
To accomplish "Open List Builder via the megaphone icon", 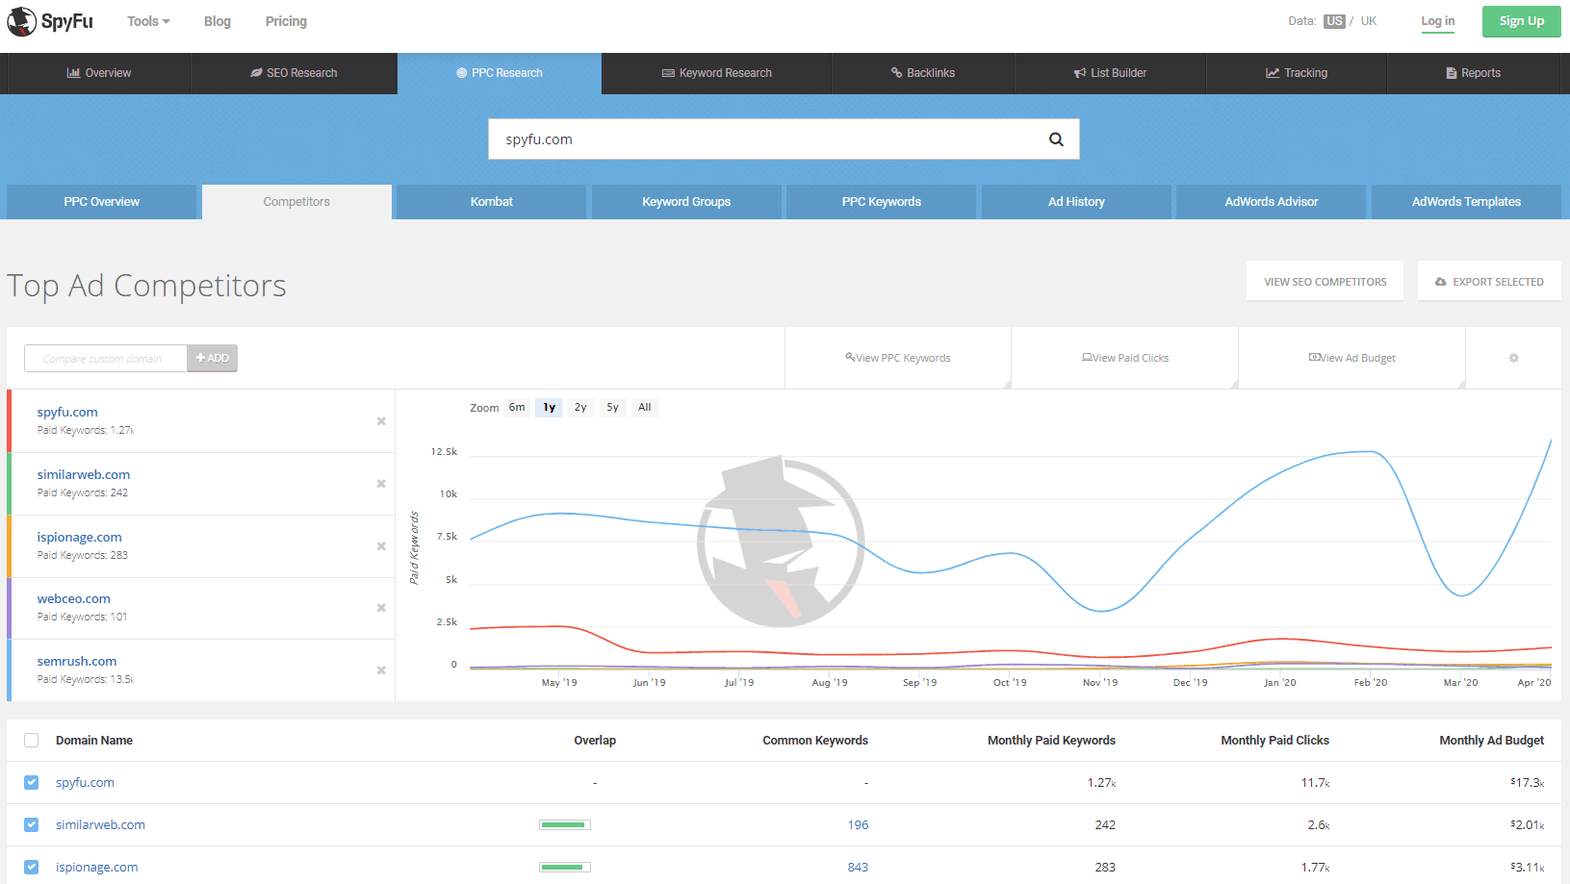I will (x=1078, y=72).
